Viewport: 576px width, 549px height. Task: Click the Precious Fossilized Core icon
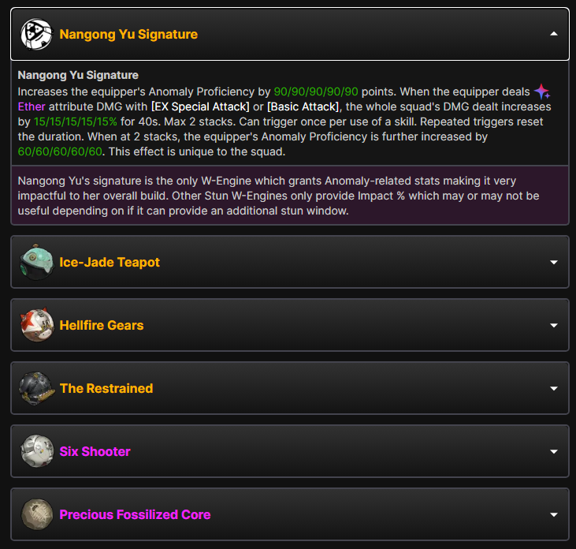36,514
